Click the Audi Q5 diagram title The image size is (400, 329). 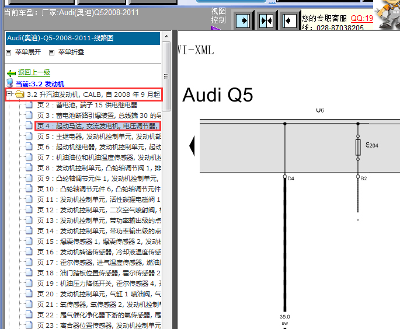pos(218,95)
